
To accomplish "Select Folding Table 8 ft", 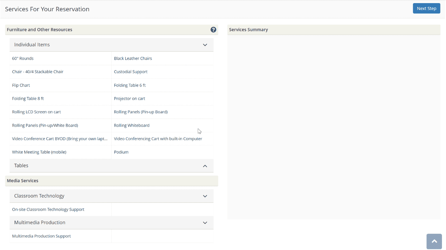I will click(28, 99).
